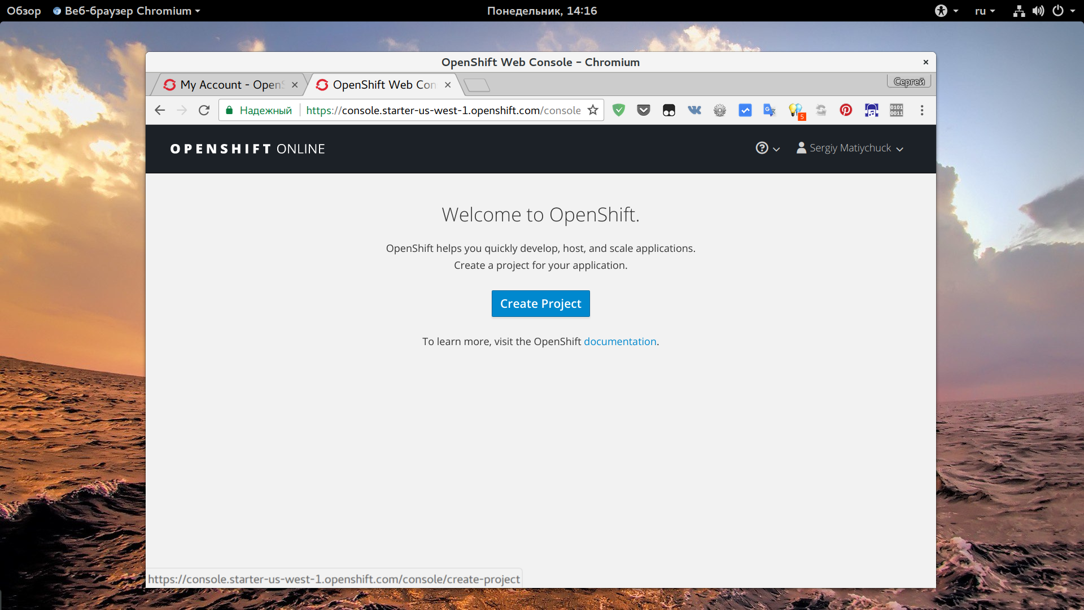Open the ru keyboard layout dropdown
Screen dimensions: 1084x610
point(985,11)
